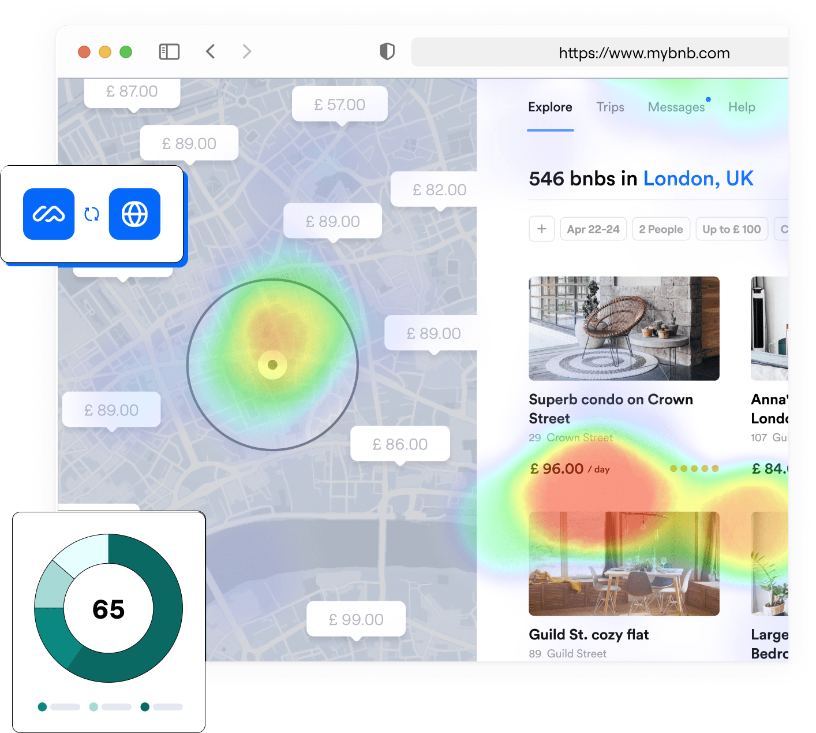Click the 65 donut chart center

(108, 609)
